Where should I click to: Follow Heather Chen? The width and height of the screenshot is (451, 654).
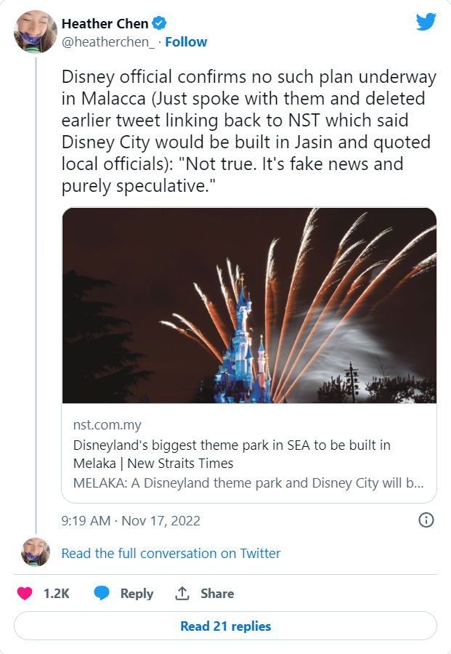coord(186,41)
